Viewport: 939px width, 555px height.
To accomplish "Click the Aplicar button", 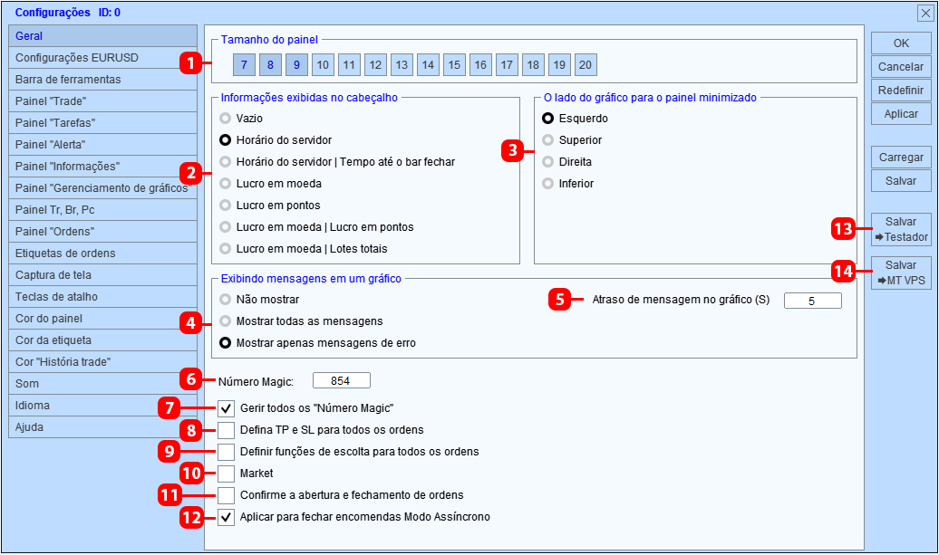I will [x=901, y=114].
